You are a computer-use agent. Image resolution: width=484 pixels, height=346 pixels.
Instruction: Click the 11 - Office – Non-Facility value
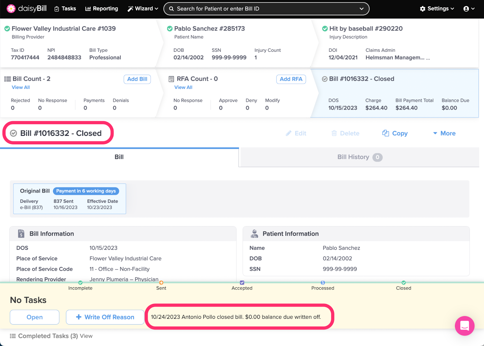point(119,269)
